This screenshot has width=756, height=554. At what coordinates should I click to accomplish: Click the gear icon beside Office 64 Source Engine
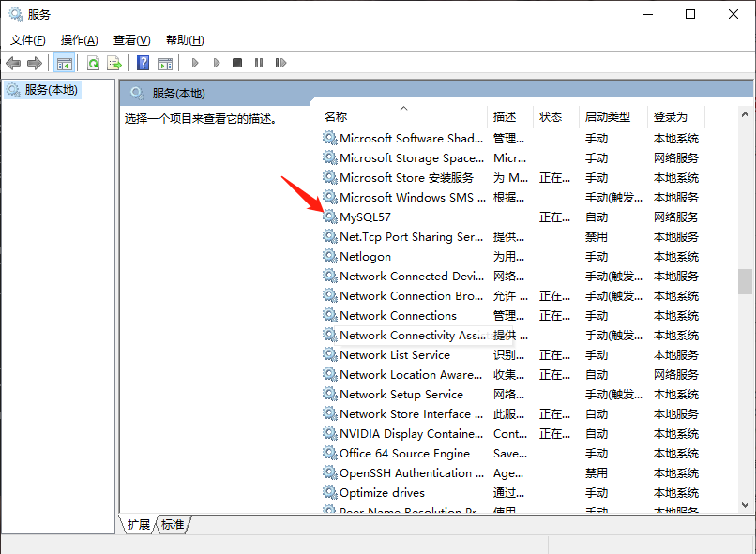tap(330, 453)
